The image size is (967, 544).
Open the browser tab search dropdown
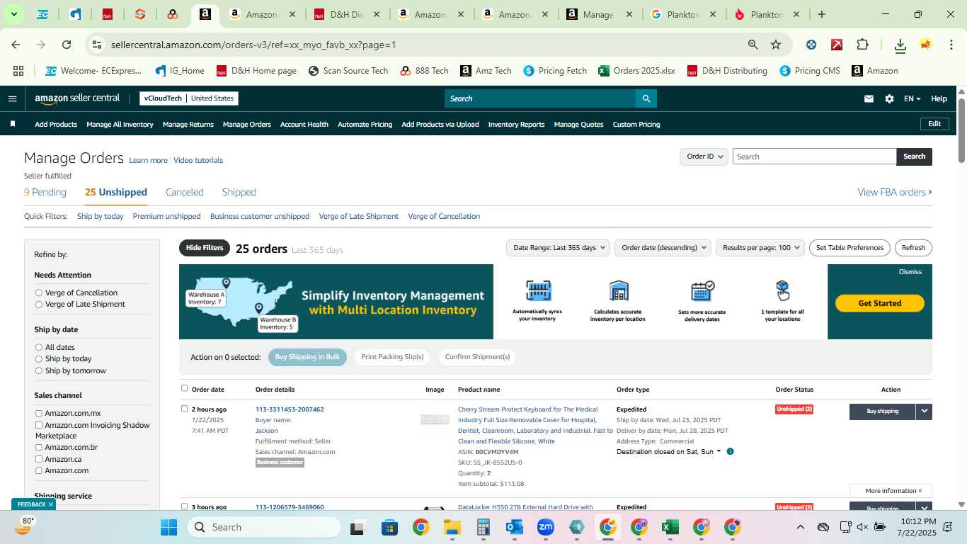pos(13,14)
